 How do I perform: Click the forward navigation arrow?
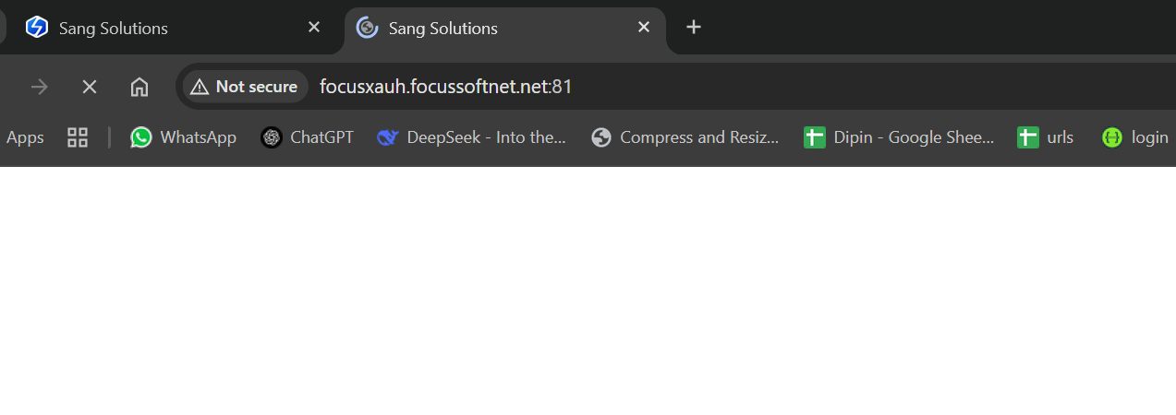40,87
